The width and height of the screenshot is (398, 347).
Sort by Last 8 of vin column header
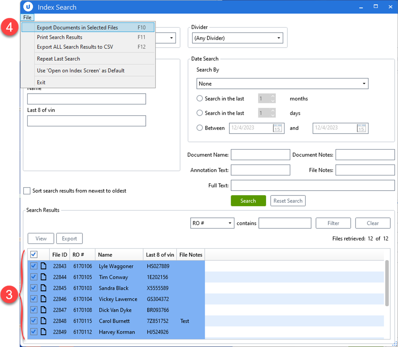tap(160, 255)
